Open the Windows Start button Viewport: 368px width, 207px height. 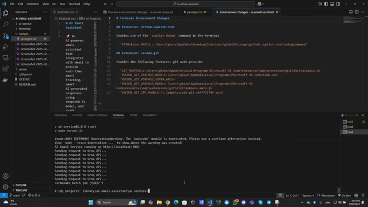(x=91, y=202)
